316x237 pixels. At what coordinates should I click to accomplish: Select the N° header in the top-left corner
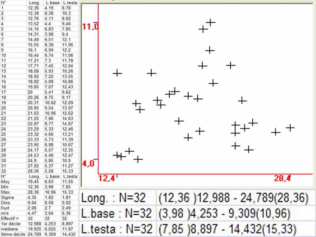[x=4, y=3]
